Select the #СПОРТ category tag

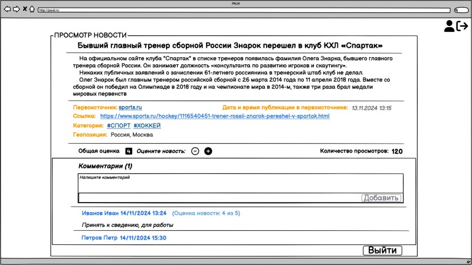pyautogui.click(x=119, y=125)
